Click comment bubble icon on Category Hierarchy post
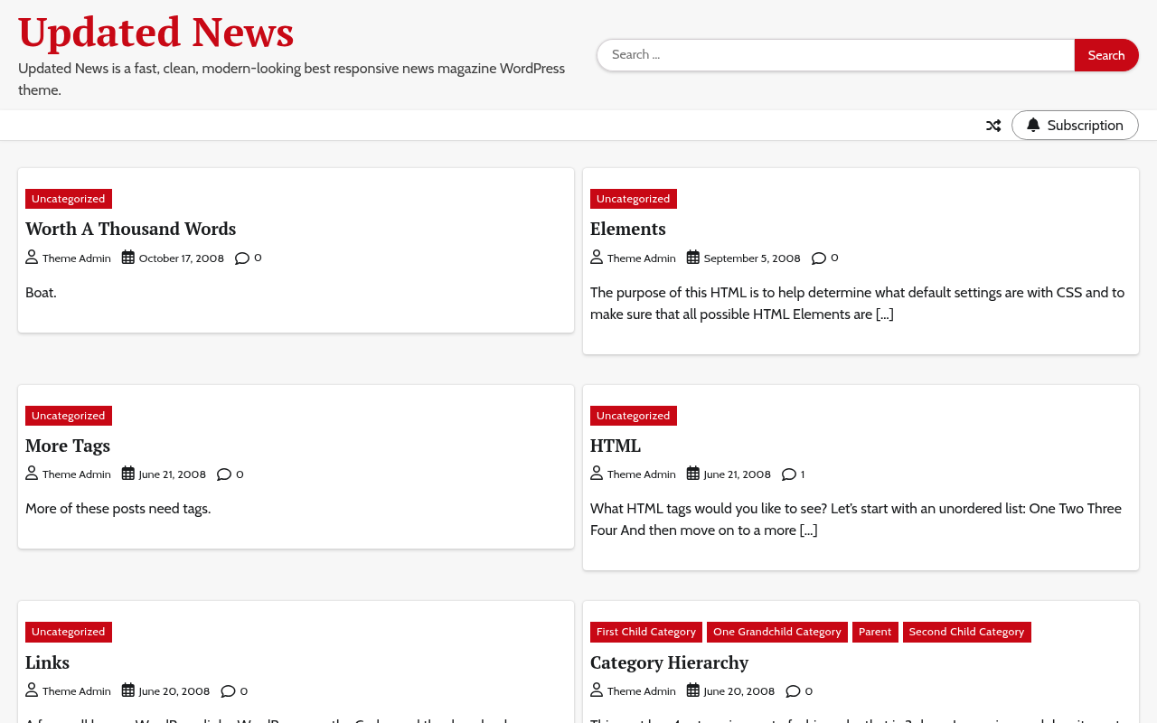Screen dimensions: 1157x723 point(793,690)
